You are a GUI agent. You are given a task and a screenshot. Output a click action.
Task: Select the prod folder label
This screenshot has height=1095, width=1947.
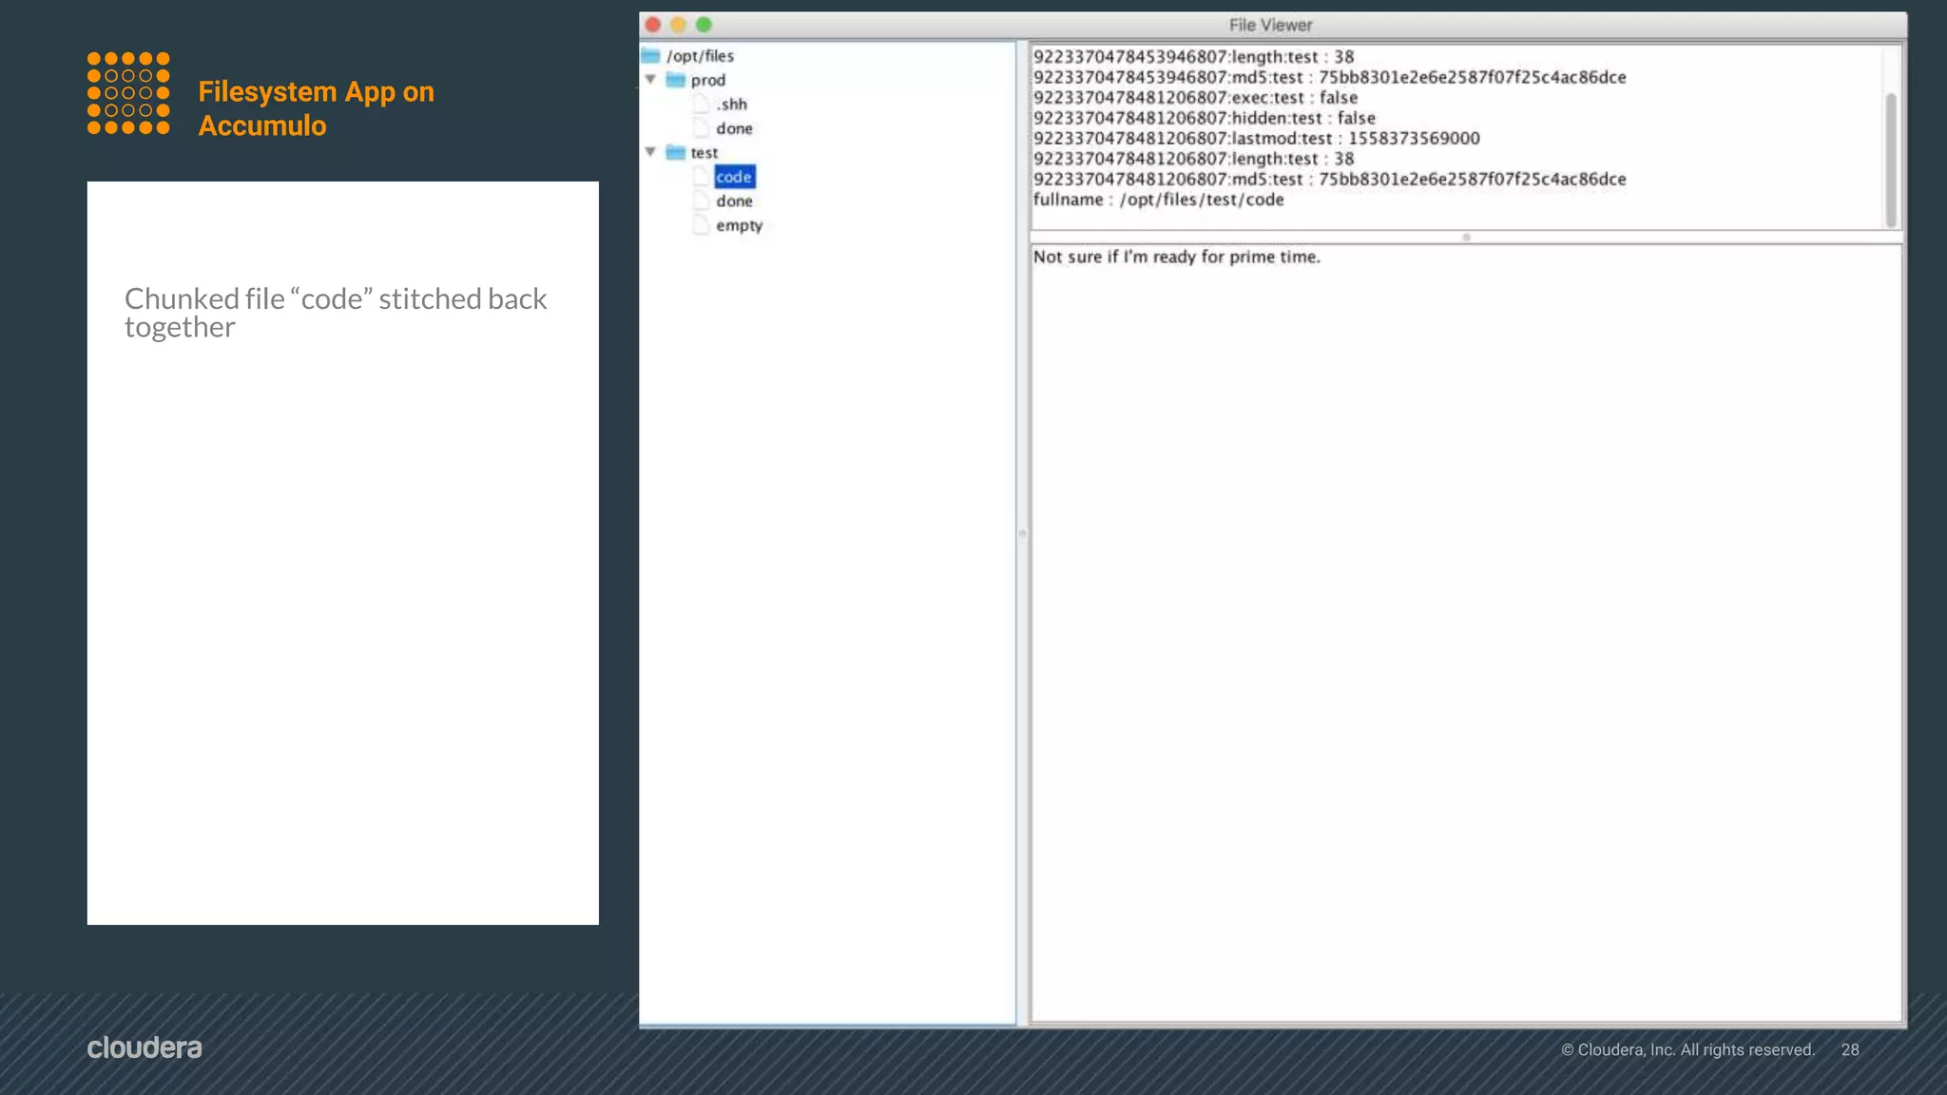[x=708, y=80]
